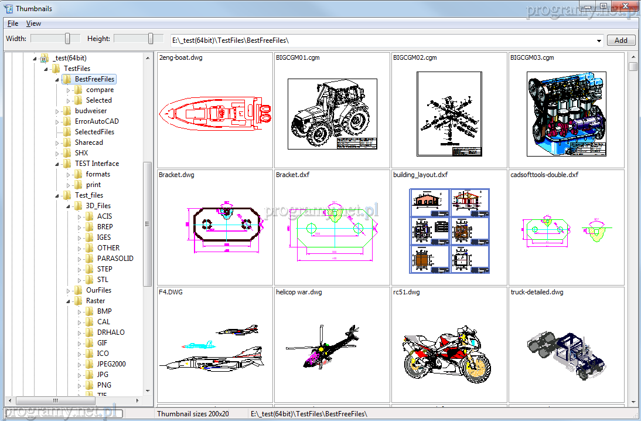The image size is (641, 421).
Task: Click the Height slider handle
Action: (151, 39)
